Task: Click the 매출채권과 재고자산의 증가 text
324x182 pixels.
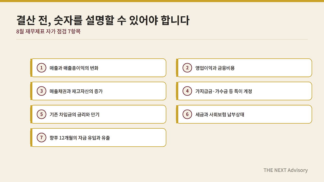Action: (x=76, y=91)
